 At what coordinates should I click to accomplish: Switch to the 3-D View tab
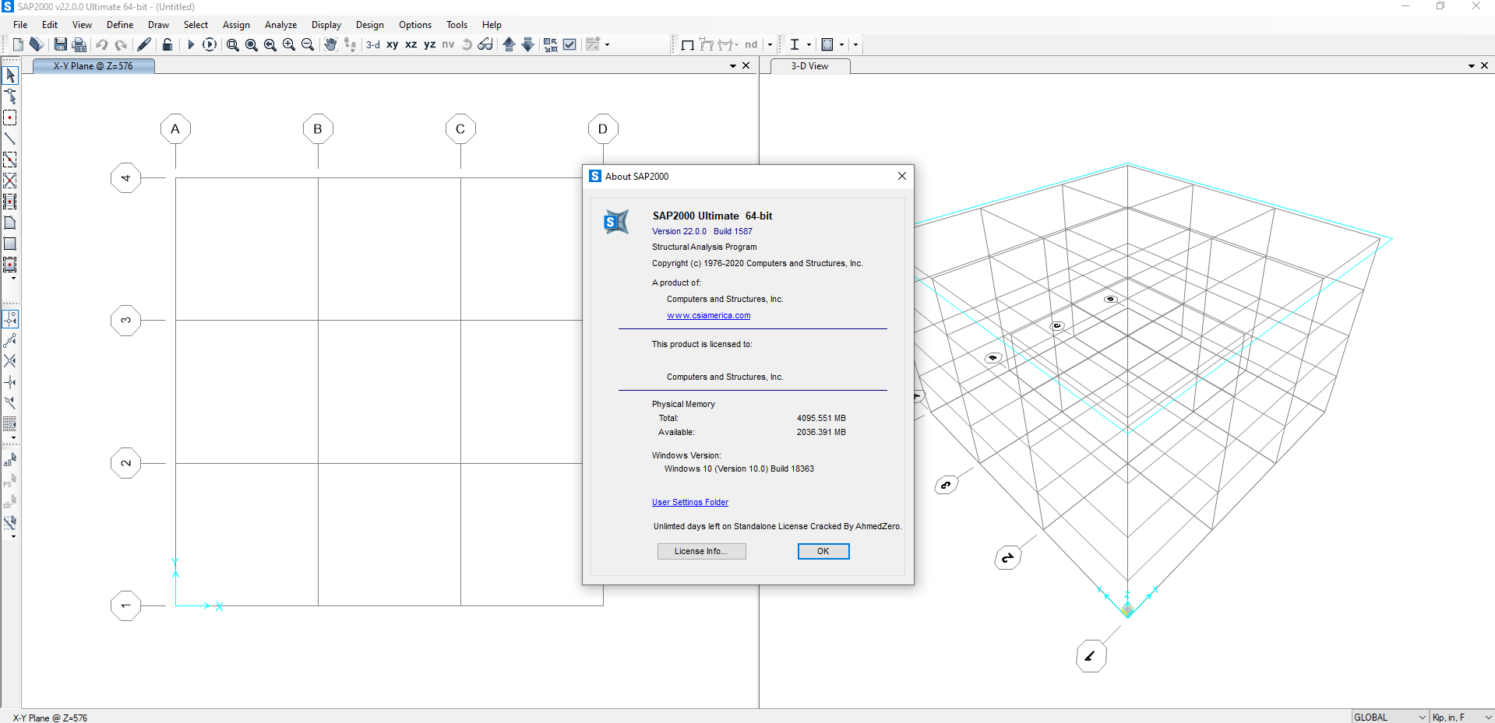click(x=809, y=66)
